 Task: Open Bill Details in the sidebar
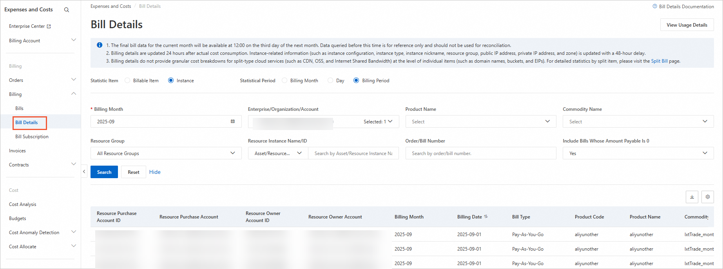pyautogui.click(x=27, y=123)
